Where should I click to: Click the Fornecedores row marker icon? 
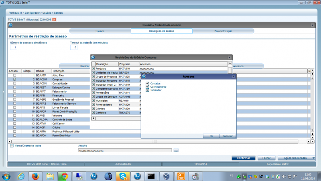(93, 105)
